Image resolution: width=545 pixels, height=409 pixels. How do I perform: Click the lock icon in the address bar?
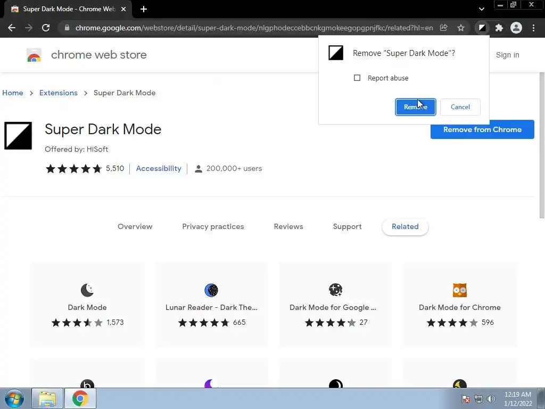pyautogui.click(x=67, y=28)
